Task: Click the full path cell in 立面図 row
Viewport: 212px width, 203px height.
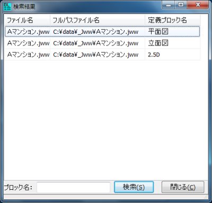Action: [98, 43]
